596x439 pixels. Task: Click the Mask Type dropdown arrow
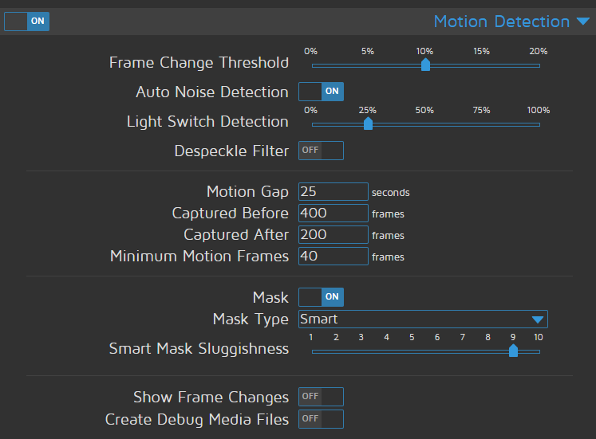tap(539, 319)
